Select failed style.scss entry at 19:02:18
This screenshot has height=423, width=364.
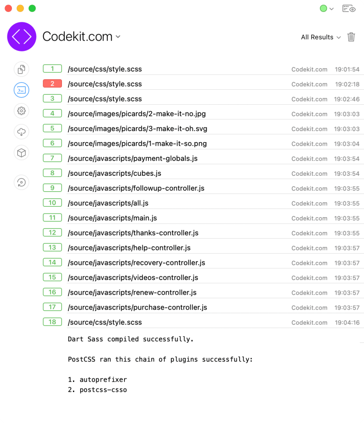coord(215,84)
